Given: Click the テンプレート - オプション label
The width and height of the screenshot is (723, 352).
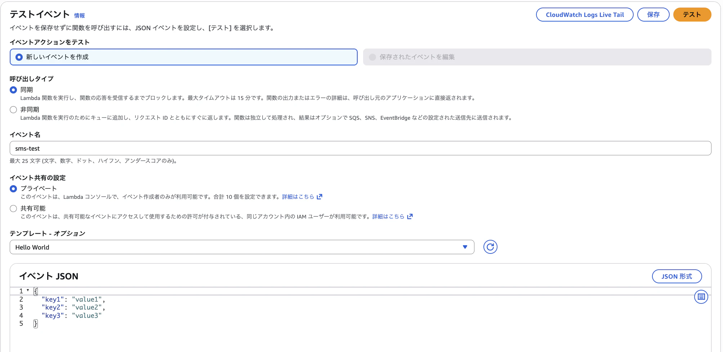Looking at the screenshot, I should 48,233.
